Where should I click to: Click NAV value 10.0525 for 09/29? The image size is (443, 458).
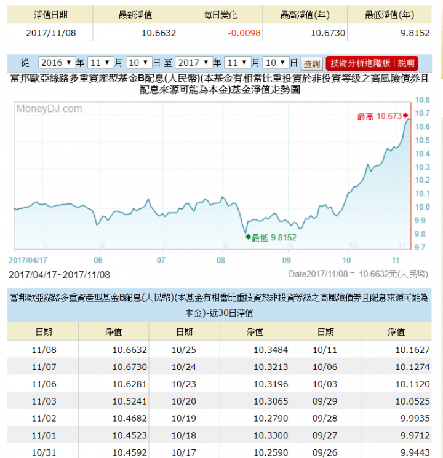pyautogui.click(x=413, y=401)
